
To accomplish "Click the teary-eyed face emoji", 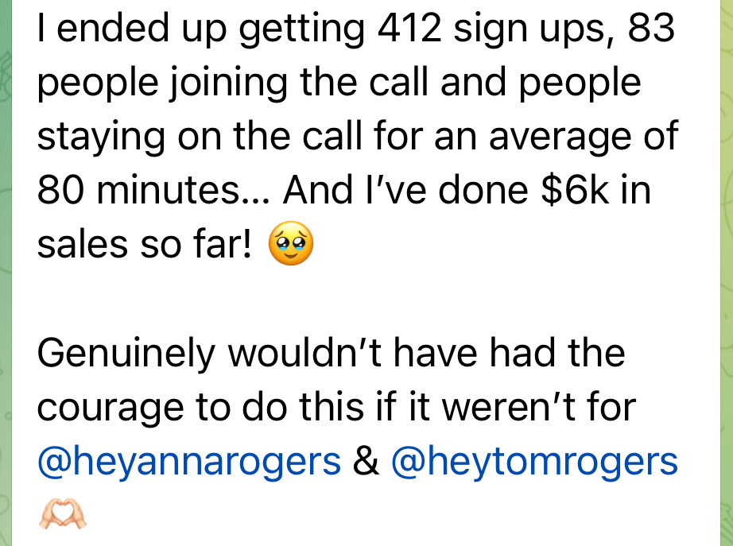I will tap(291, 244).
